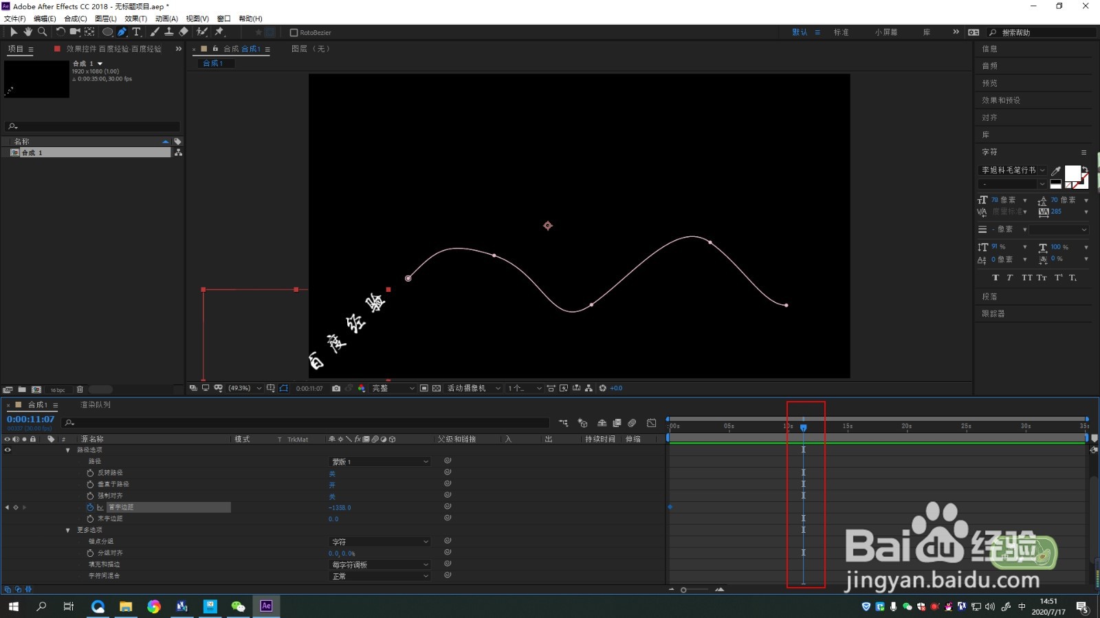Select the Eraser tool
This screenshot has height=618, width=1100.
(x=184, y=32)
